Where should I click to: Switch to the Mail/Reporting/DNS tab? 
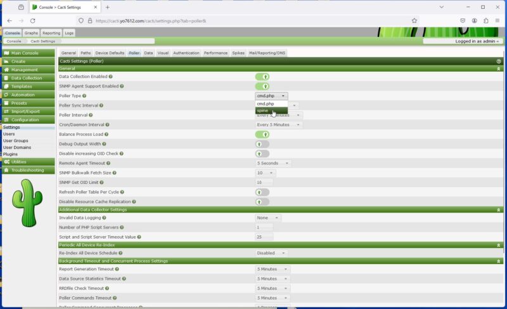pos(267,53)
